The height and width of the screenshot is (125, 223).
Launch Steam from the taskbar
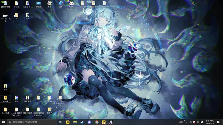(82, 122)
